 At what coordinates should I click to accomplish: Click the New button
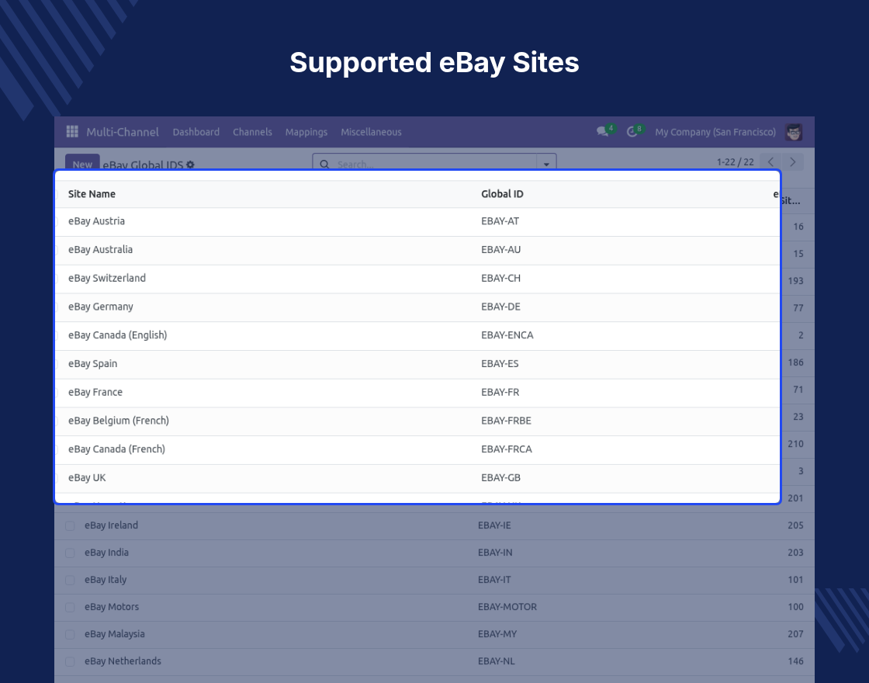pyautogui.click(x=82, y=162)
